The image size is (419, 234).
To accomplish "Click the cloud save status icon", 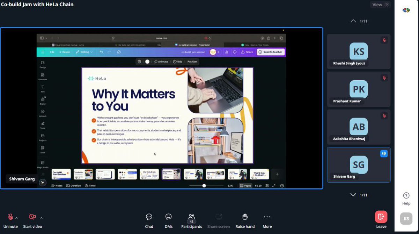I will pyautogui.click(x=119, y=52).
